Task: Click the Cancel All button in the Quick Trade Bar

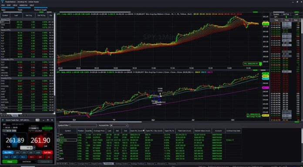Action: click(x=45, y=162)
